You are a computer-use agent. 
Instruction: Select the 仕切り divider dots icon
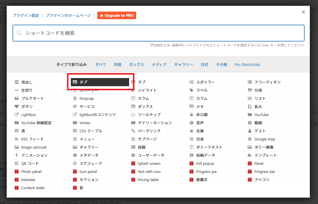(17, 90)
